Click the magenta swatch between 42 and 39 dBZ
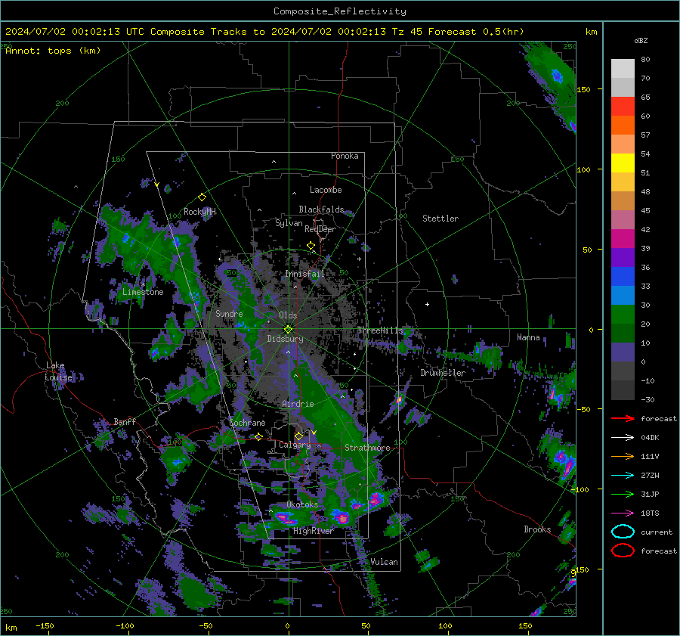The width and height of the screenshot is (680, 636). click(x=623, y=239)
